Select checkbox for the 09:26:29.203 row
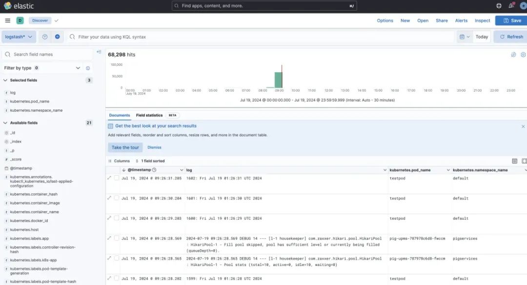Image resolution: width=527 pixels, height=285 pixels. 116,218
